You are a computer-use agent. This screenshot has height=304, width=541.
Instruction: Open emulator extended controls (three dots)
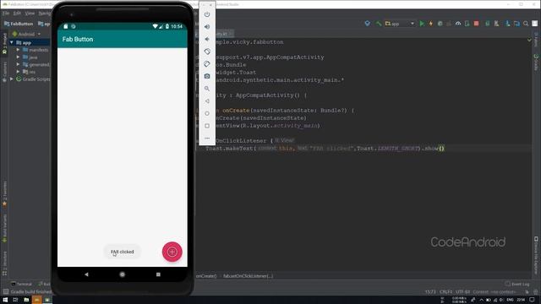tap(207, 138)
